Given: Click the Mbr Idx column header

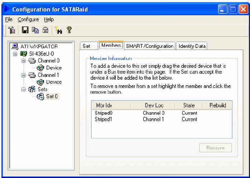Looking at the screenshot, I should [x=111, y=105].
